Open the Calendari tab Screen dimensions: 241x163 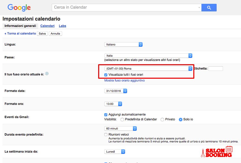tap(47, 26)
